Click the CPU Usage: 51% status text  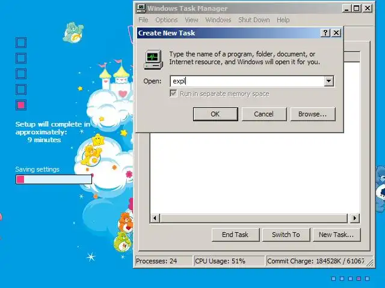tap(220, 261)
